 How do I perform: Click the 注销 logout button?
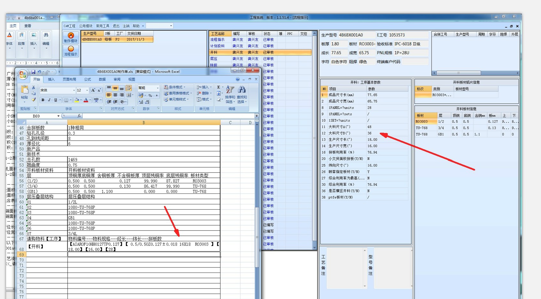(x=126, y=26)
